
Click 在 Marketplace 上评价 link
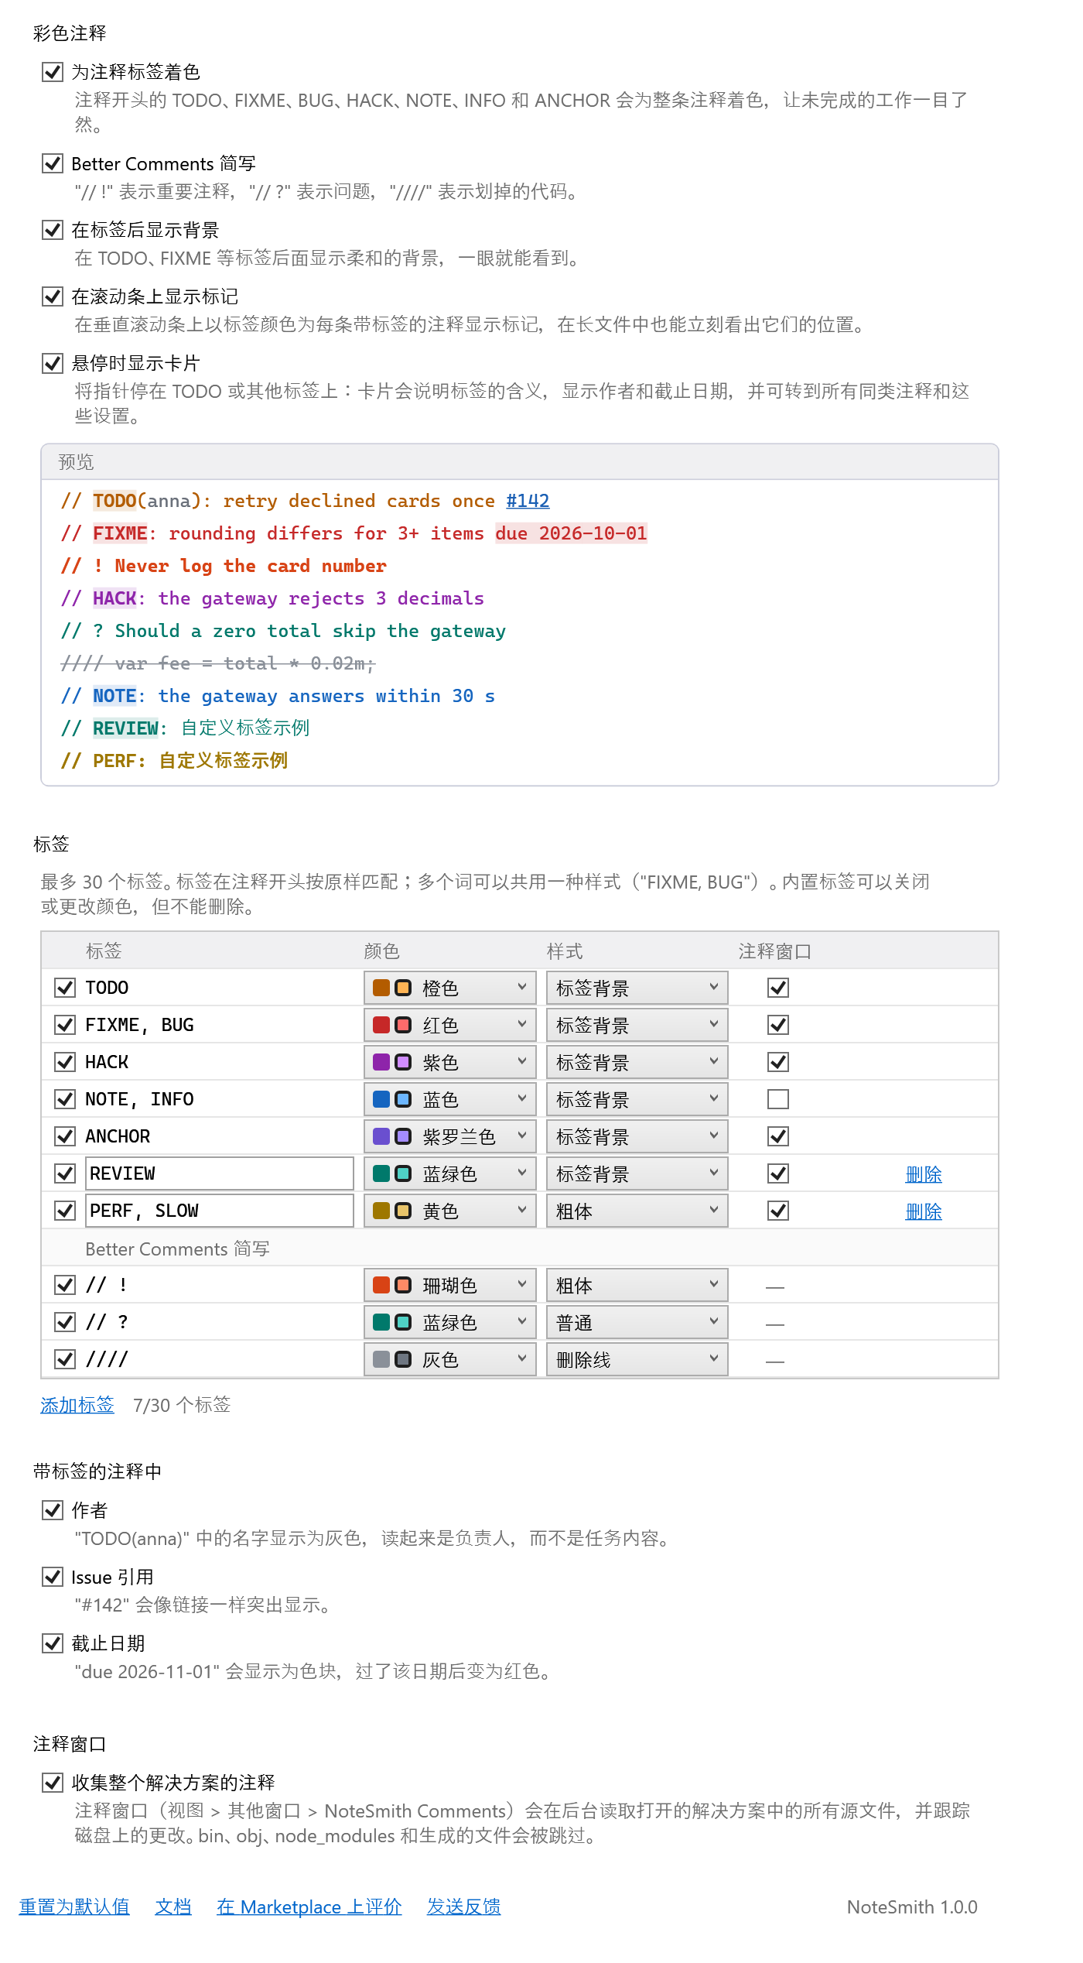point(309,1906)
